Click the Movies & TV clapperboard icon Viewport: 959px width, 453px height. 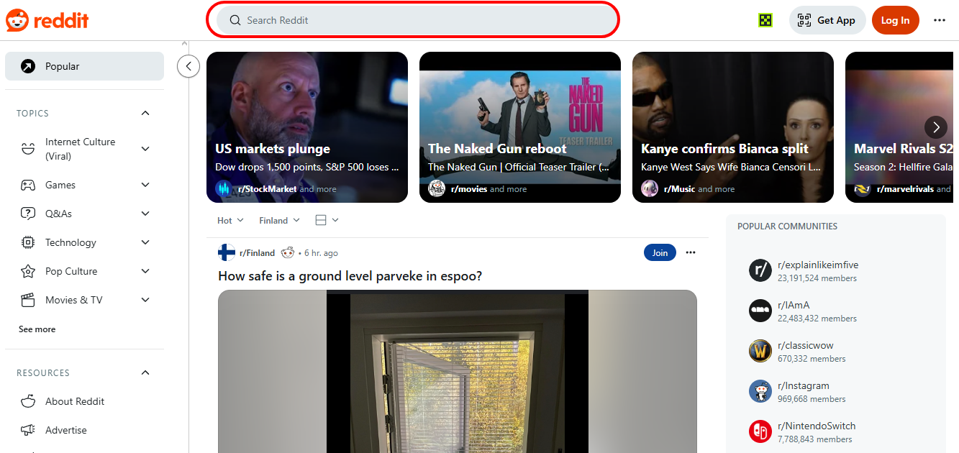click(x=28, y=300)
